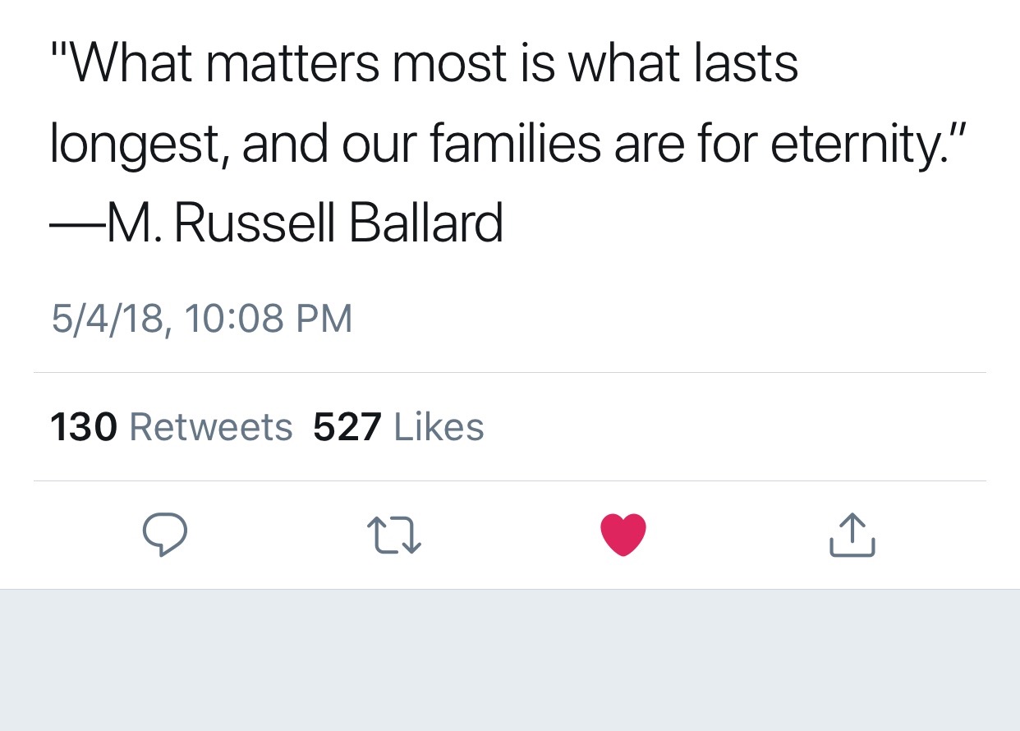Click the word "eternity" in the tweet
The image size is (1020, 731).
pos(854,145)
